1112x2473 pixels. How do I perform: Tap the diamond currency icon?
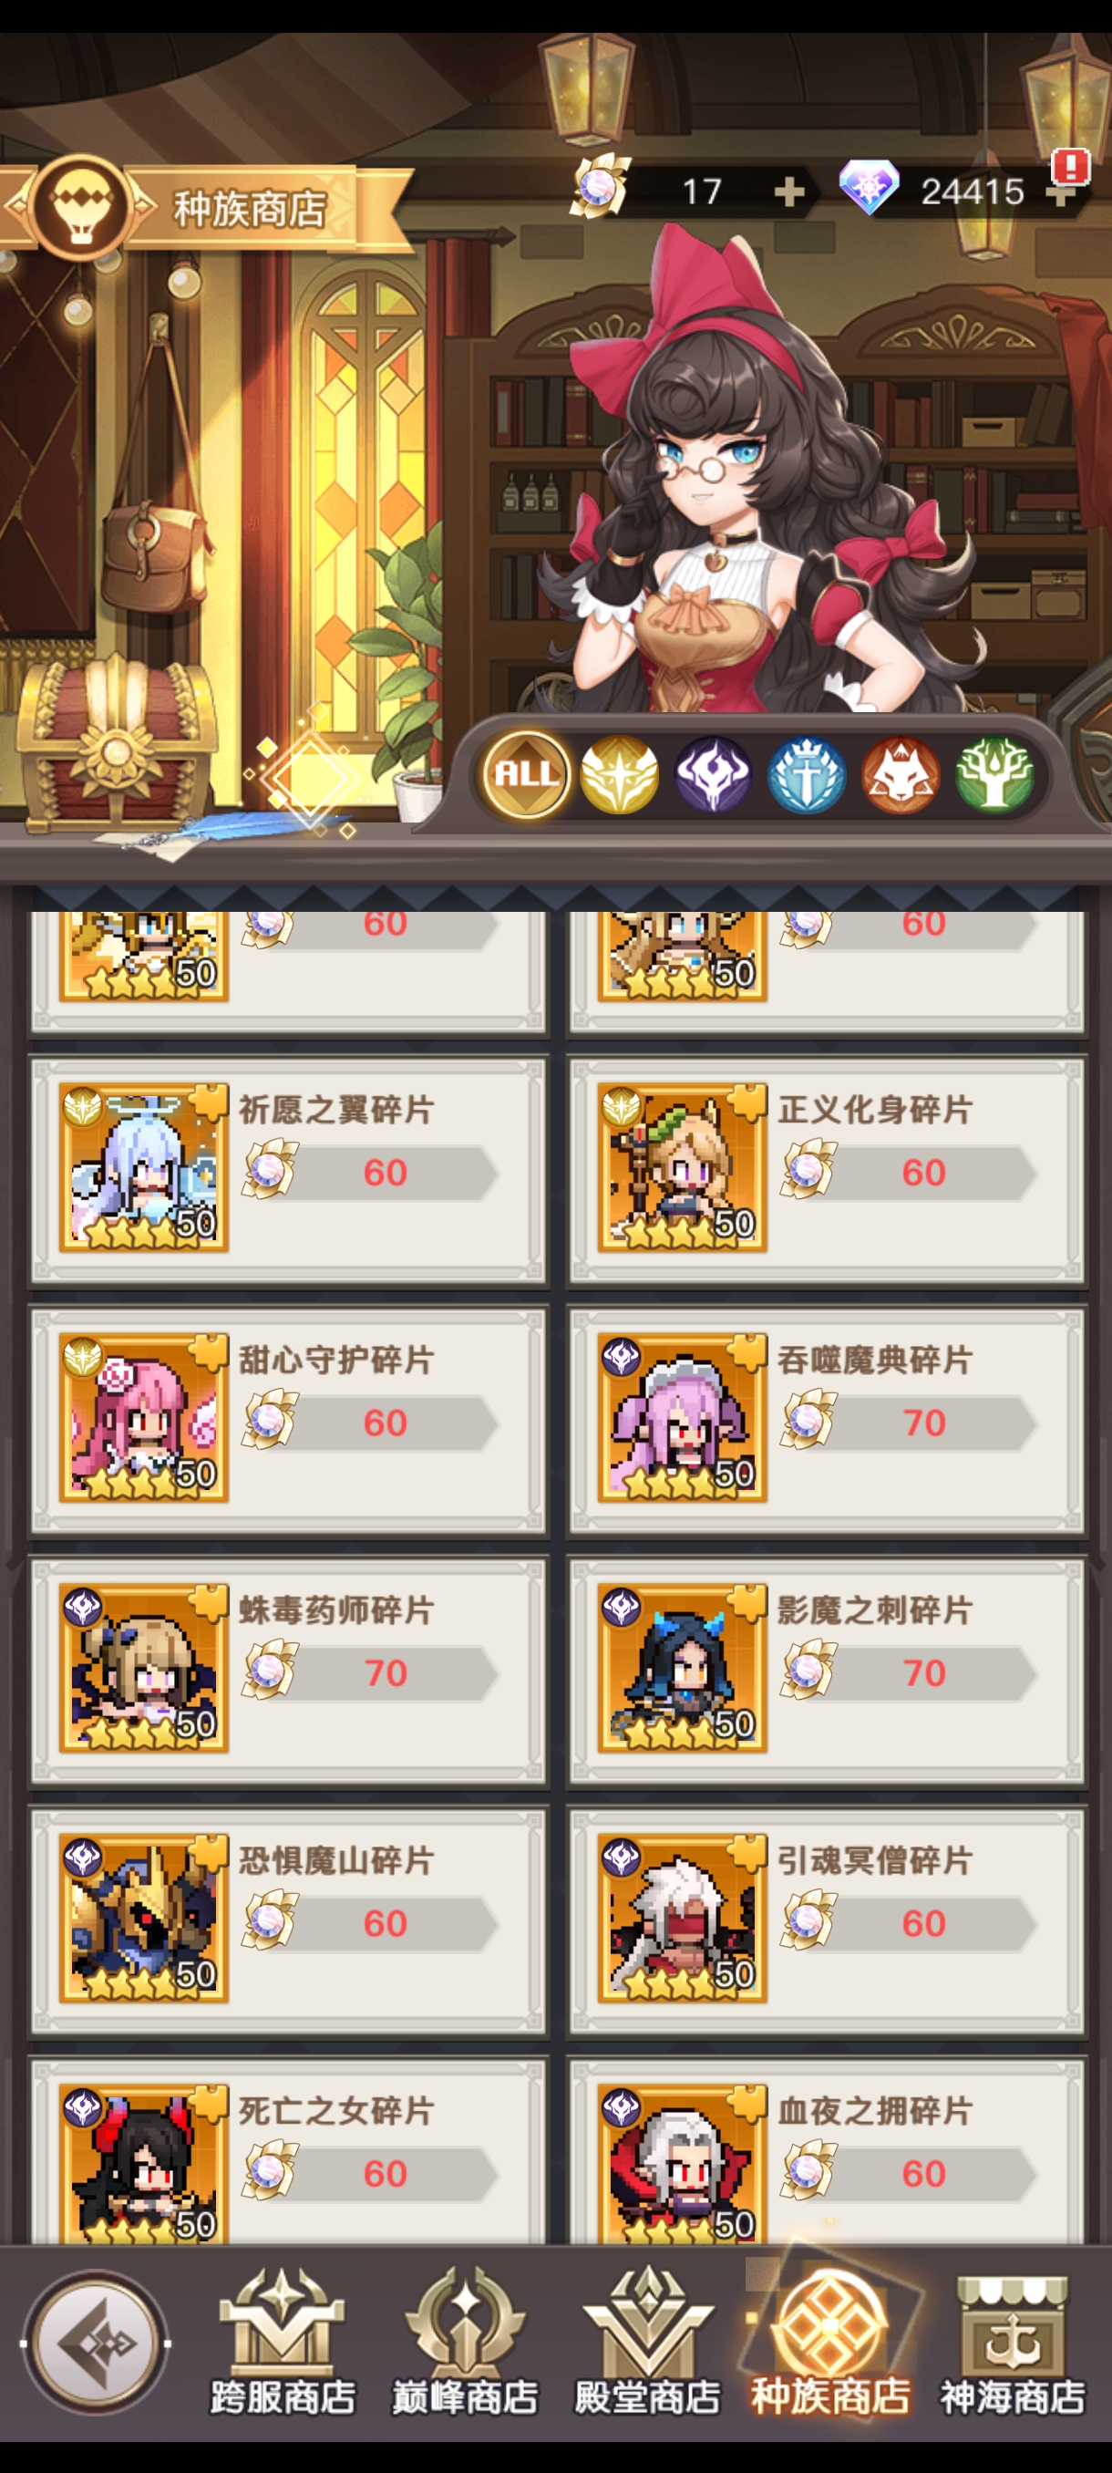click(x=869, y=187)
